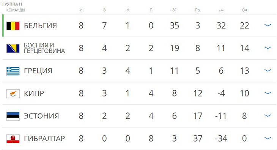Image resolution: width=277 pixels, height=150 pixels.
Task: Click the Gibraltar flag icon
Action: (x=13, y=139)
